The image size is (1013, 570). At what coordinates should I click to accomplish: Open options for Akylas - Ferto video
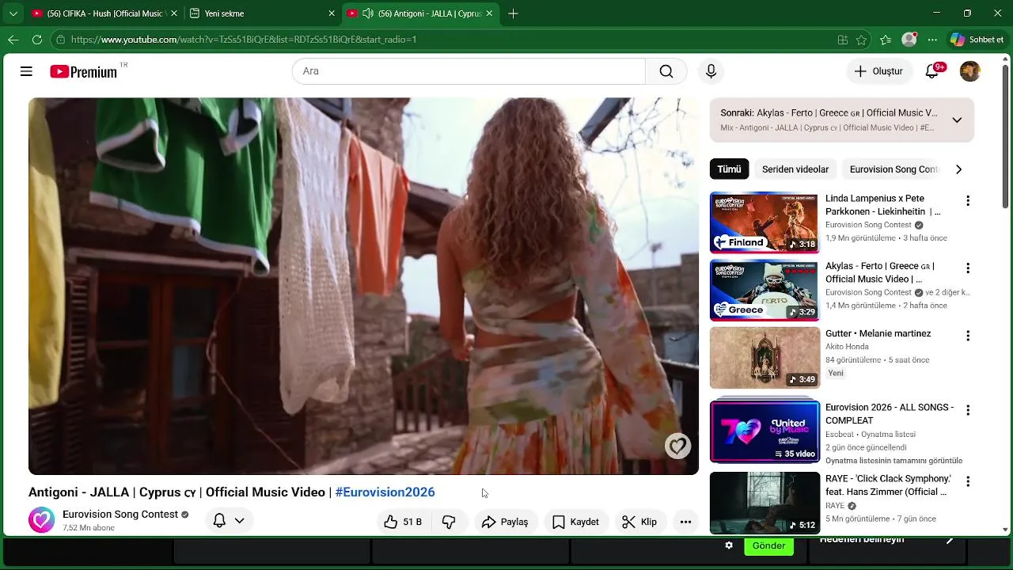967,268
